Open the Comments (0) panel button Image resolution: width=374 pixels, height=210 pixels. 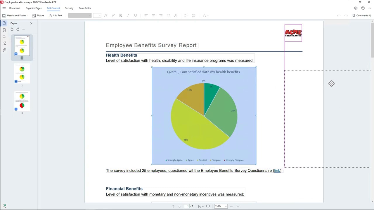point(361,15)
